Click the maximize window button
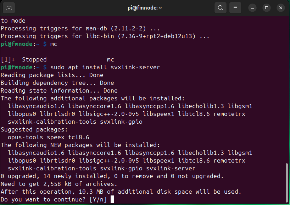 pyautogui.click(x=266, y=7)
